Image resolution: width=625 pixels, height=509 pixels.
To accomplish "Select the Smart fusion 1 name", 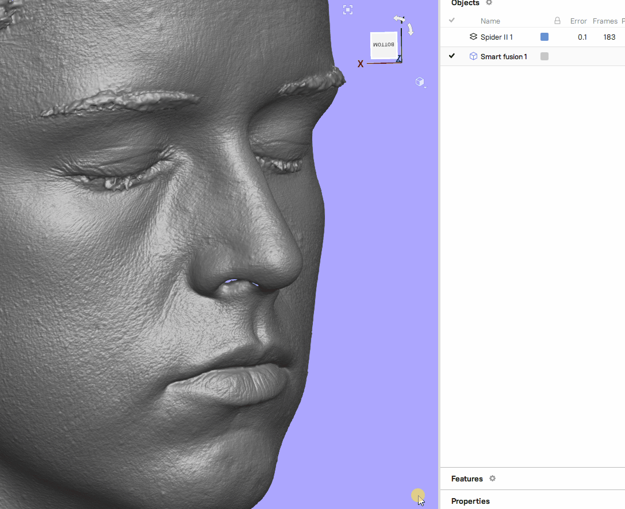I will point(503,56).
